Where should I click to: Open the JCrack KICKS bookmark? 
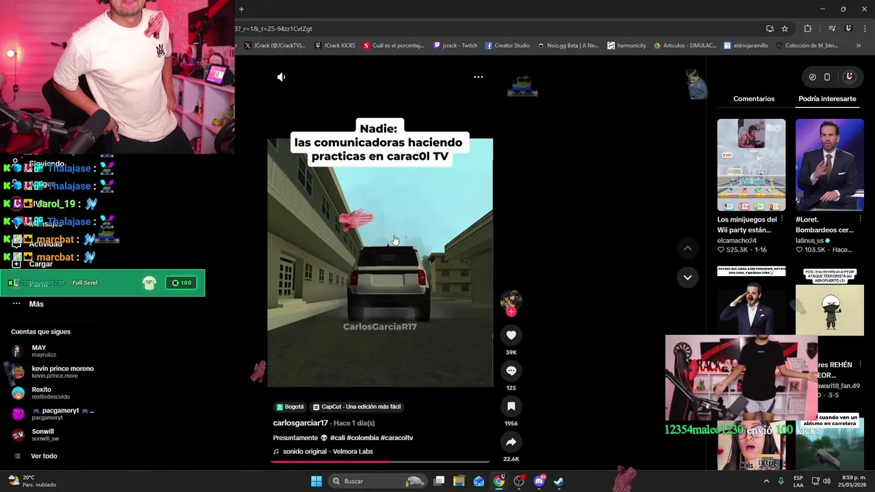pyautogui.click(x=335, y=46)
